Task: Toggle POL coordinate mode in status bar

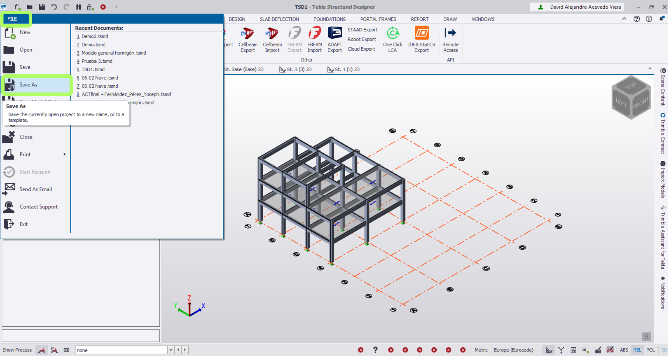Action: click(x=651, y=350)
